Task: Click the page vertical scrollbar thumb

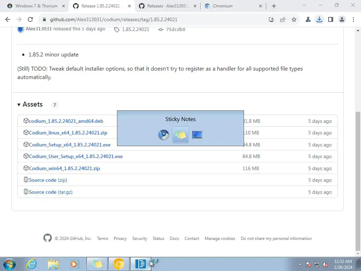Action: tap(358, 181)
